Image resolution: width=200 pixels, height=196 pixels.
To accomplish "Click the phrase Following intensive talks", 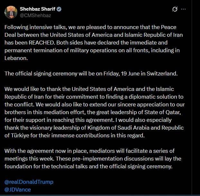I will [36, 27].
